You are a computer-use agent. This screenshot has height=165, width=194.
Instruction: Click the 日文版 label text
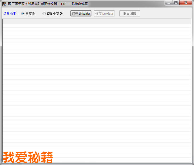(x=30, y=14)
